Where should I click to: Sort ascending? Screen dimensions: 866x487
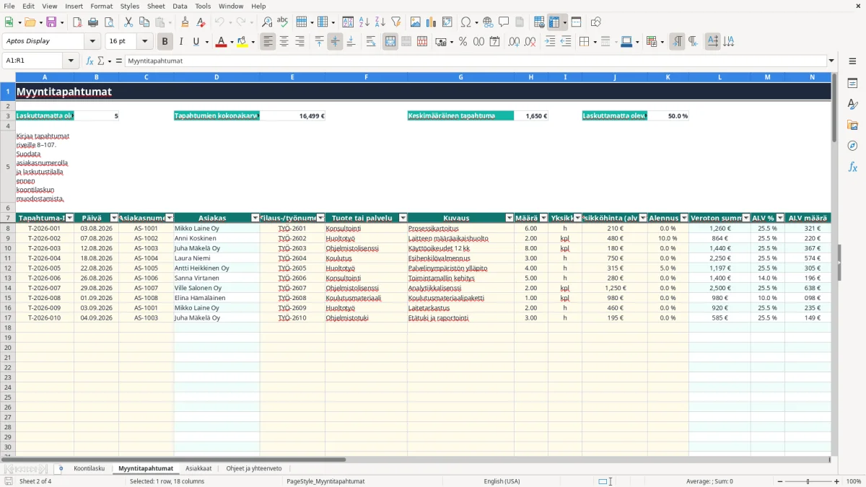click(x=364, y=22)
